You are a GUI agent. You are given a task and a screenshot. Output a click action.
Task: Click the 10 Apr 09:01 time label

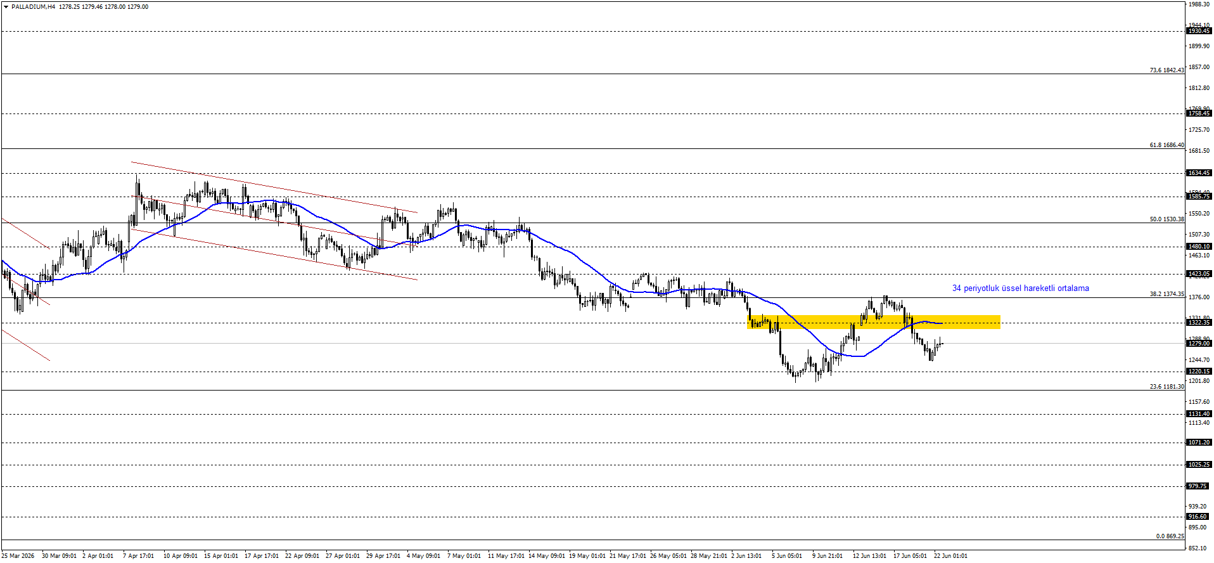click(x=180, y=556)
